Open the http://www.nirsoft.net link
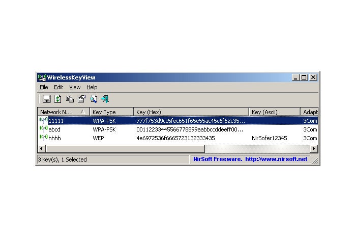The height and width of the screenshot is (238, 356). click(276, 159)
